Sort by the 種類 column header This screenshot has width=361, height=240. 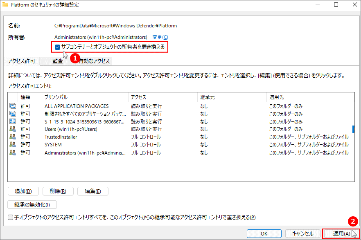point(30,97)
